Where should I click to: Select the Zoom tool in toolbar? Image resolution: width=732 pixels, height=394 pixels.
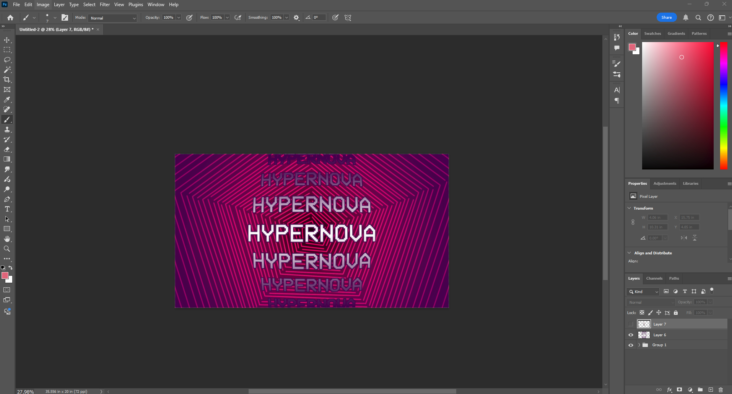[x=7, y=249]
